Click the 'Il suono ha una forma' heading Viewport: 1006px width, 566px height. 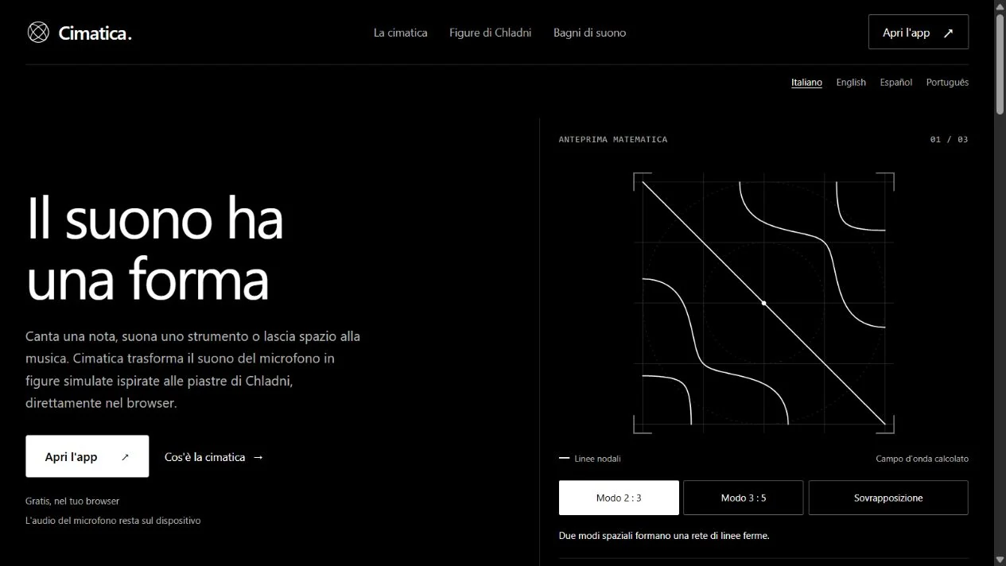155,248
